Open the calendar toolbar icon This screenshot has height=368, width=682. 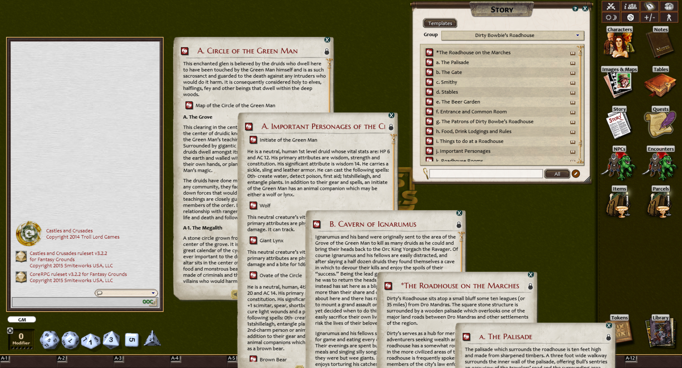(x=649, y=6)
